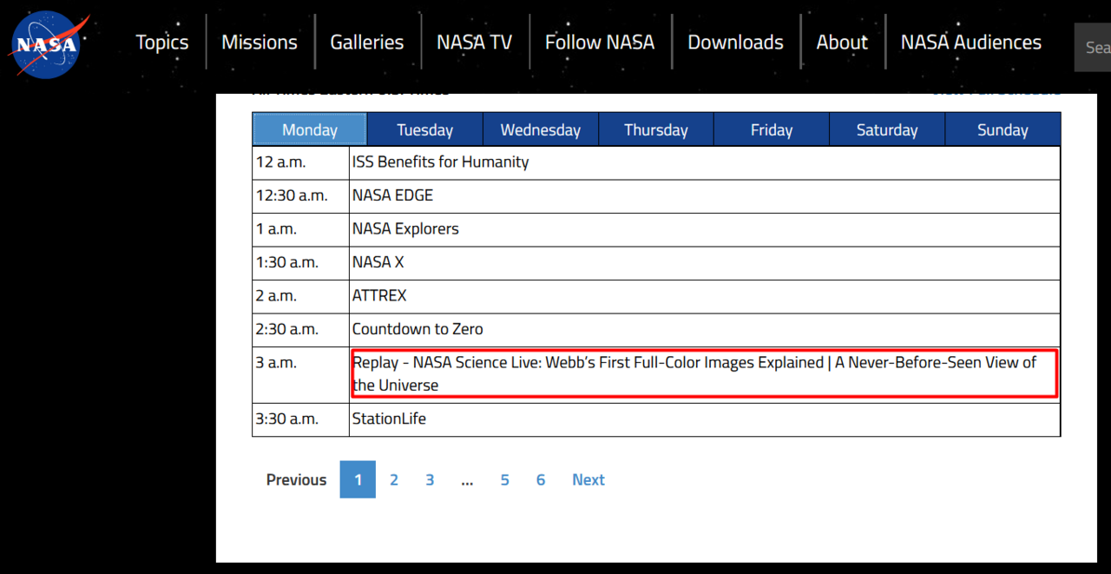This screenshot has width=1111, height=574.
Task: Select the Saturday tab
Action: (x=886, y=129)
